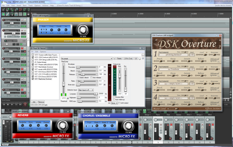This screenshot has height=147, width=233.
Task: Enable the VSTi Furraion plugin checkbox
Action: pos(33,55)
